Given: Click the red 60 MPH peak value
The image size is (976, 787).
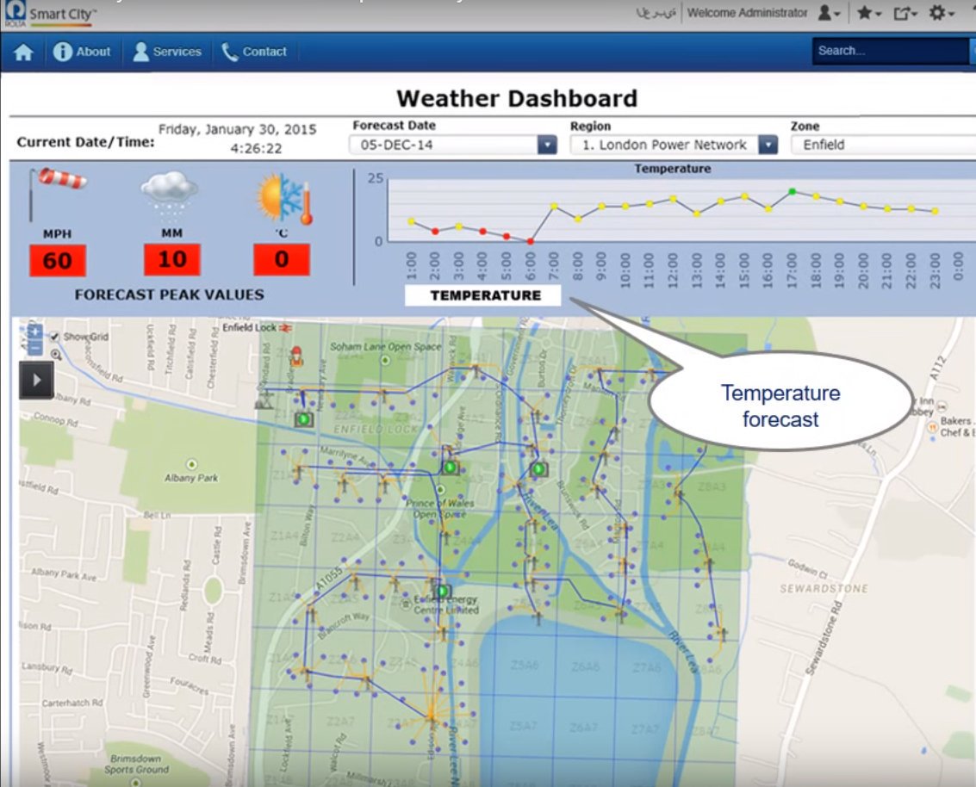Looking at the screenshot, I should tap(57, 261).
